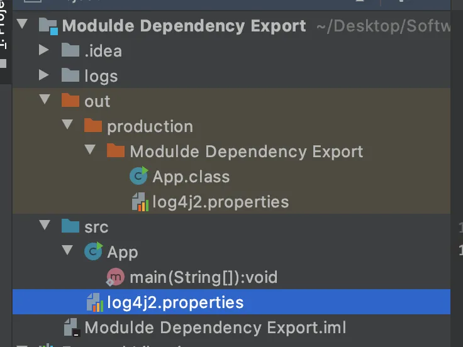Collapse the src folder arrow
The width and height of the screenshot is (463, 347).
click(x=43, y=227)
